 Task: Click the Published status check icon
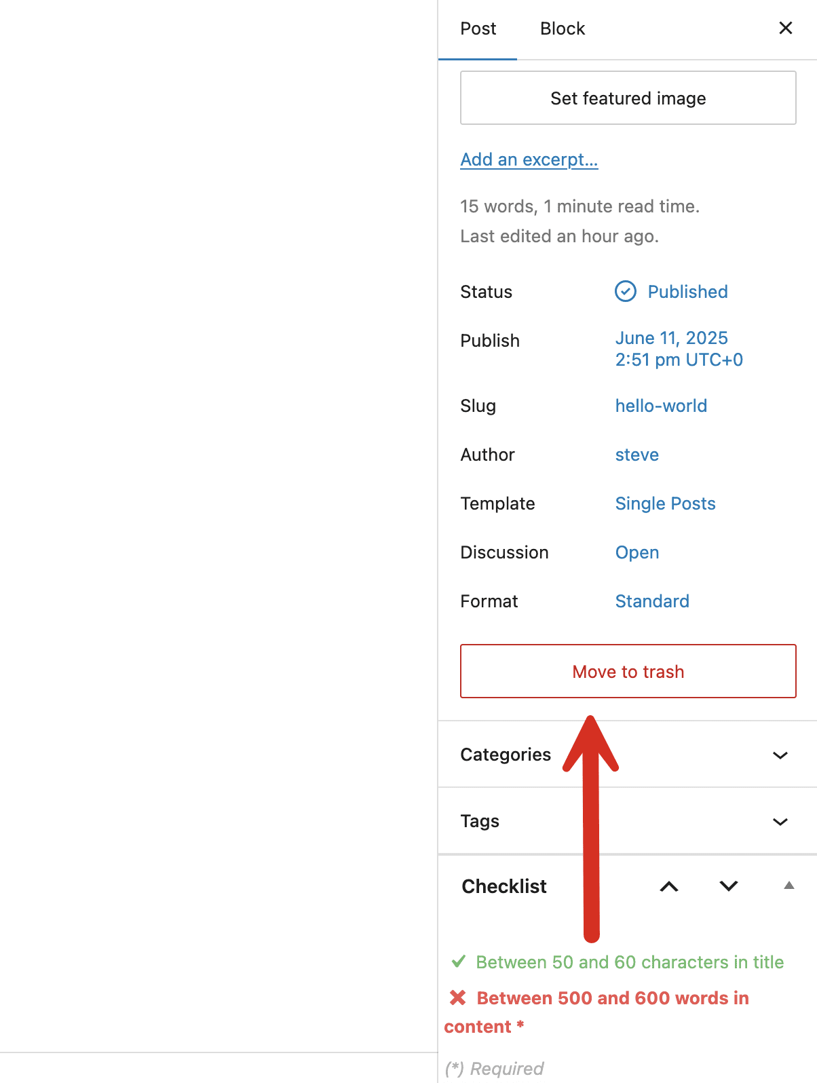[625, 292]
